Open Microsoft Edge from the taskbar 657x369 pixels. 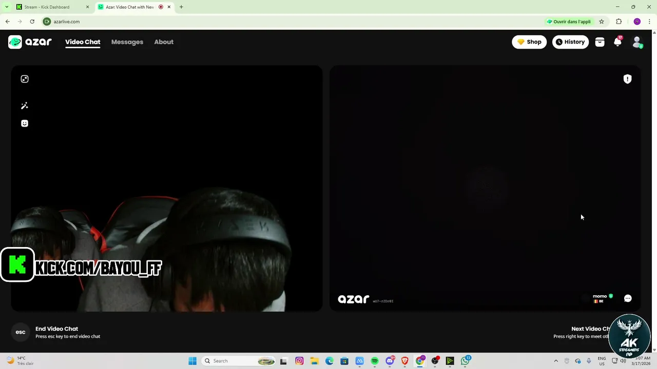tap(330, 361)
